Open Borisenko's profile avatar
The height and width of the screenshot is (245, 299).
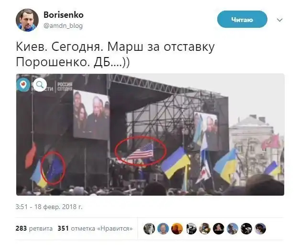click(x=27, y=20)
